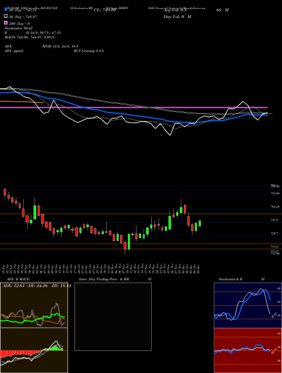This screenshot has height=373, width=282.
Task: Click the 729.7 price axis label
Action: [275, 234]
